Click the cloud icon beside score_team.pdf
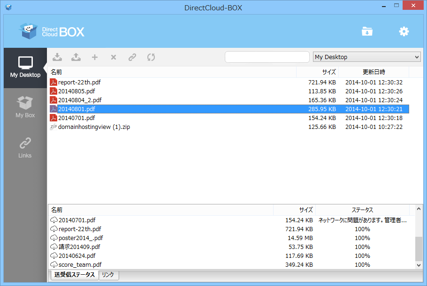427x286 pixels. [x=54, y=264]
